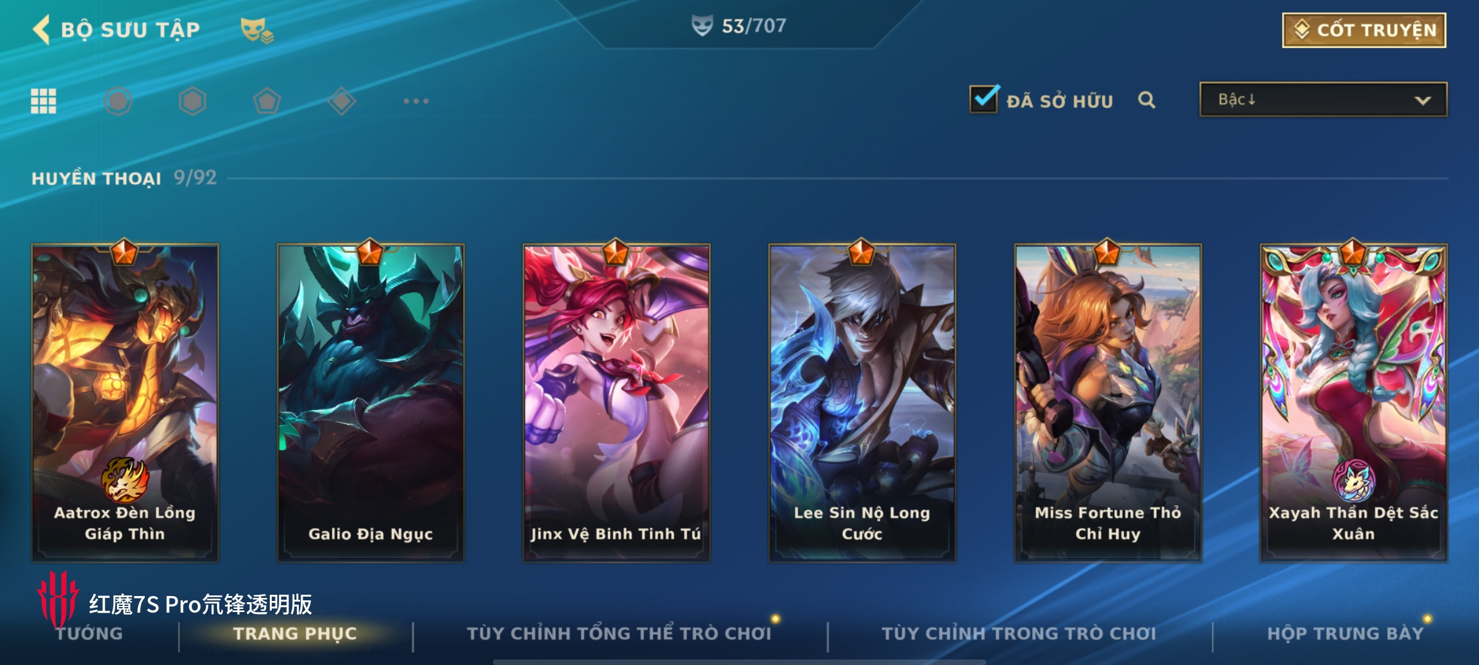Open Tùy Chỉnh Trong Trò Chơi tab
Screen dimensions: 1479x665
coord(1019,634)
